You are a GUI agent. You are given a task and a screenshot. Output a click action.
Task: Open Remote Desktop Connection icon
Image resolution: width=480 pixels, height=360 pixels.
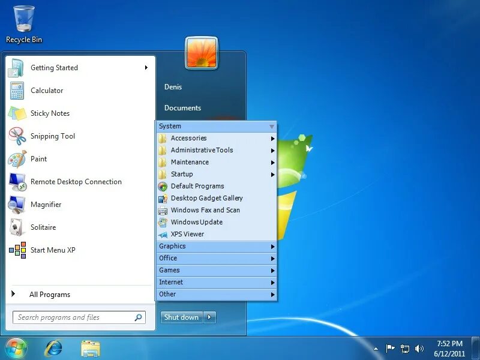[x=17, y=182]
